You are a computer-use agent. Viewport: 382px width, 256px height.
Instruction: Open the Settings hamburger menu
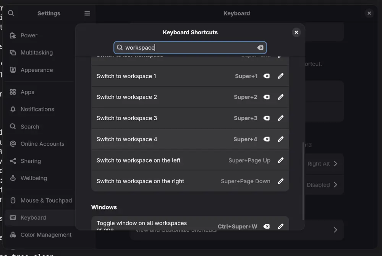[87, 13]
